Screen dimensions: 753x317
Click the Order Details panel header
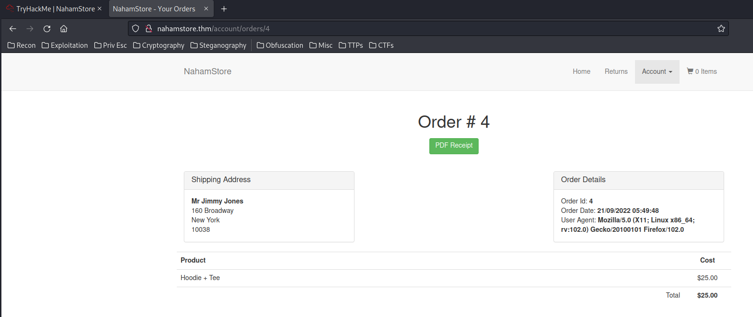639,180
